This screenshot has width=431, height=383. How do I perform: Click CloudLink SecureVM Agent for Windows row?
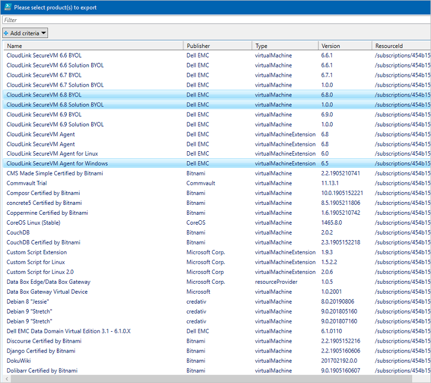pos(217,163)
